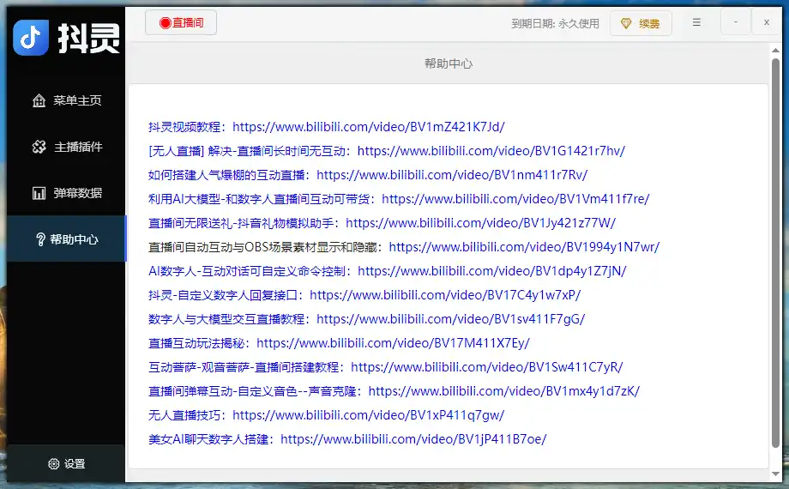This screenshot has width=789, height=489.
Task: Click the 设置 gear icon
Action: pos(54,463)
